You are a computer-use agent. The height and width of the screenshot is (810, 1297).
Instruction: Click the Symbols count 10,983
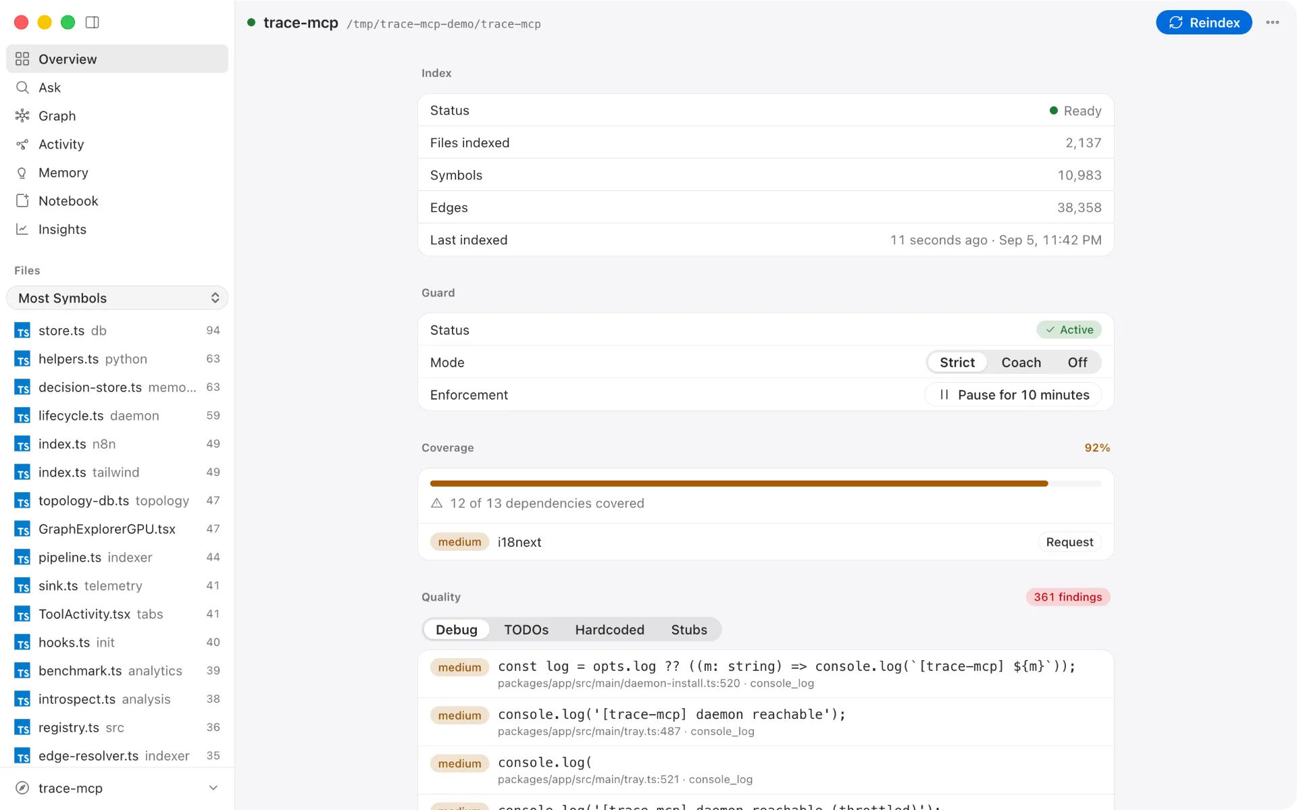click(x=1079, y=175)
